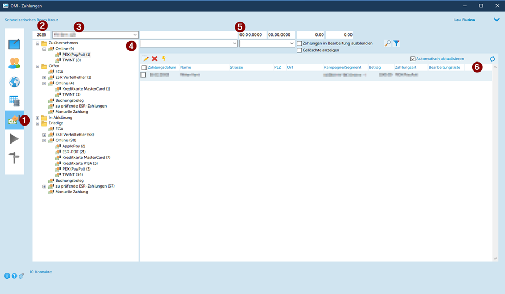Expand the In Abklärung tree node
505x294 pixels.
click(x=37, y=118)
